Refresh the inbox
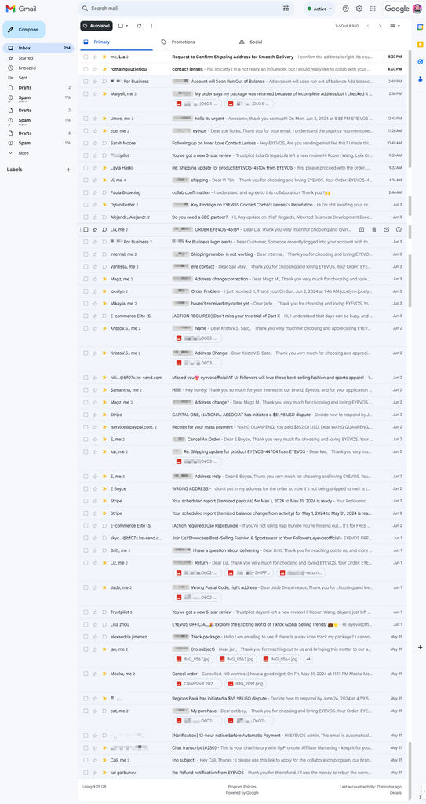This screenshot has width=426, height=804. click(139, 26)
